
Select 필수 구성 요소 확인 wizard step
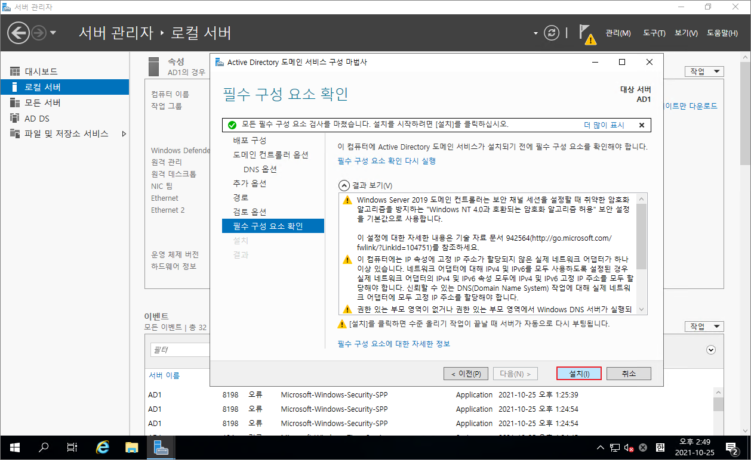pos(273,226)
